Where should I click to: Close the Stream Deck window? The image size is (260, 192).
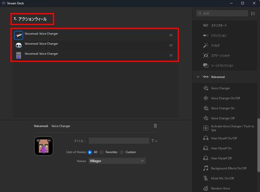pos(254,3)
